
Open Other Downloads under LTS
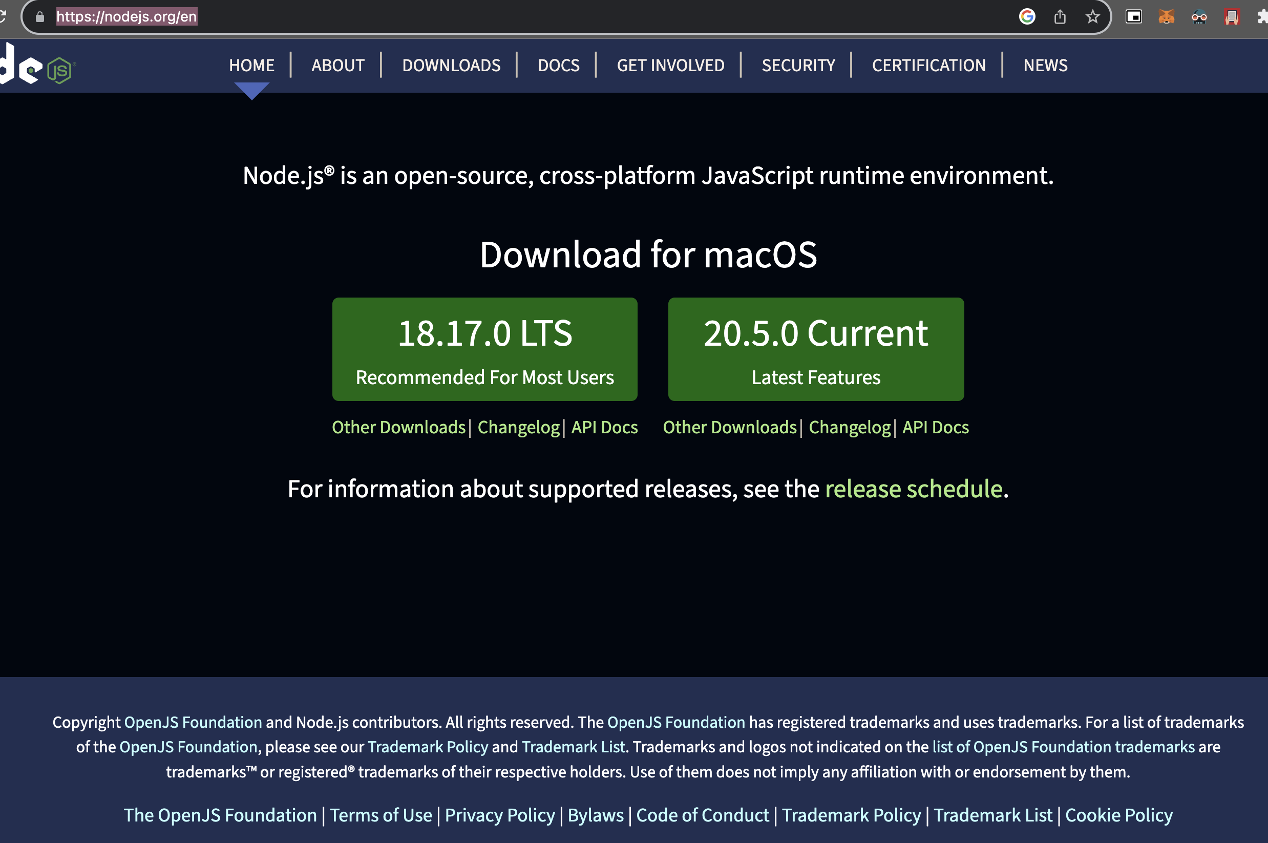tap(398, 428)
